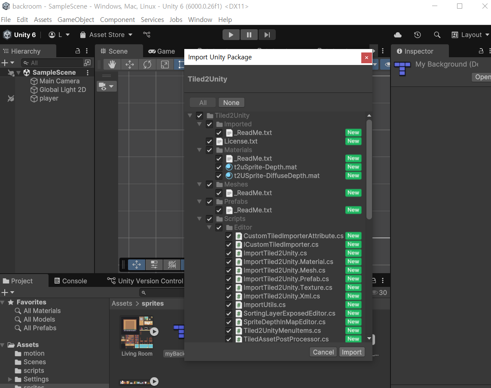
Task: Uncheck the License.txt checkbox
Action: (x=209, y=142)
